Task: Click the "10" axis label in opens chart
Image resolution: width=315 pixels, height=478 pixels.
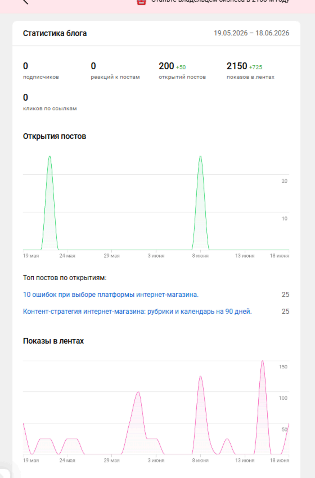Action: click(285, 218)
